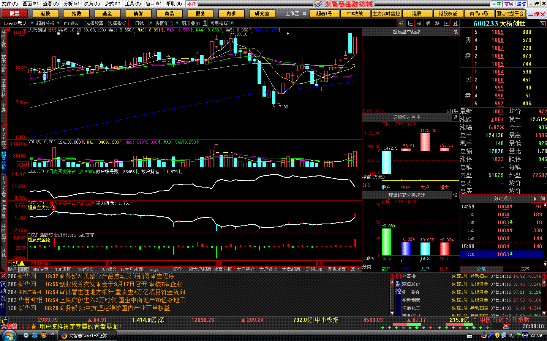Open 设 settings of 理想超赢分类统计 panel
The width and height of the screenshot is (547, 341).
coord(455,195)
